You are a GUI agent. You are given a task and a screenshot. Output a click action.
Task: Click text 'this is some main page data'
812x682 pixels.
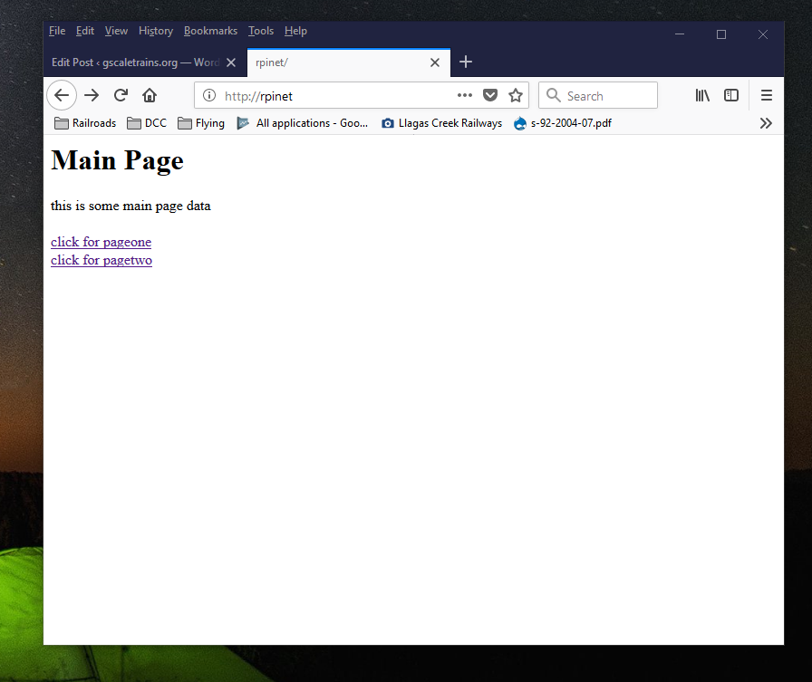(130, 206)
